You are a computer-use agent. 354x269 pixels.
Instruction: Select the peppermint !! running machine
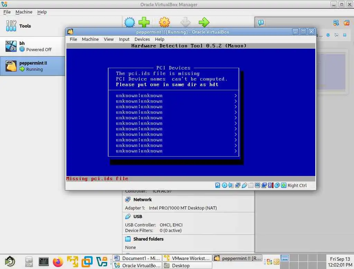32,66
